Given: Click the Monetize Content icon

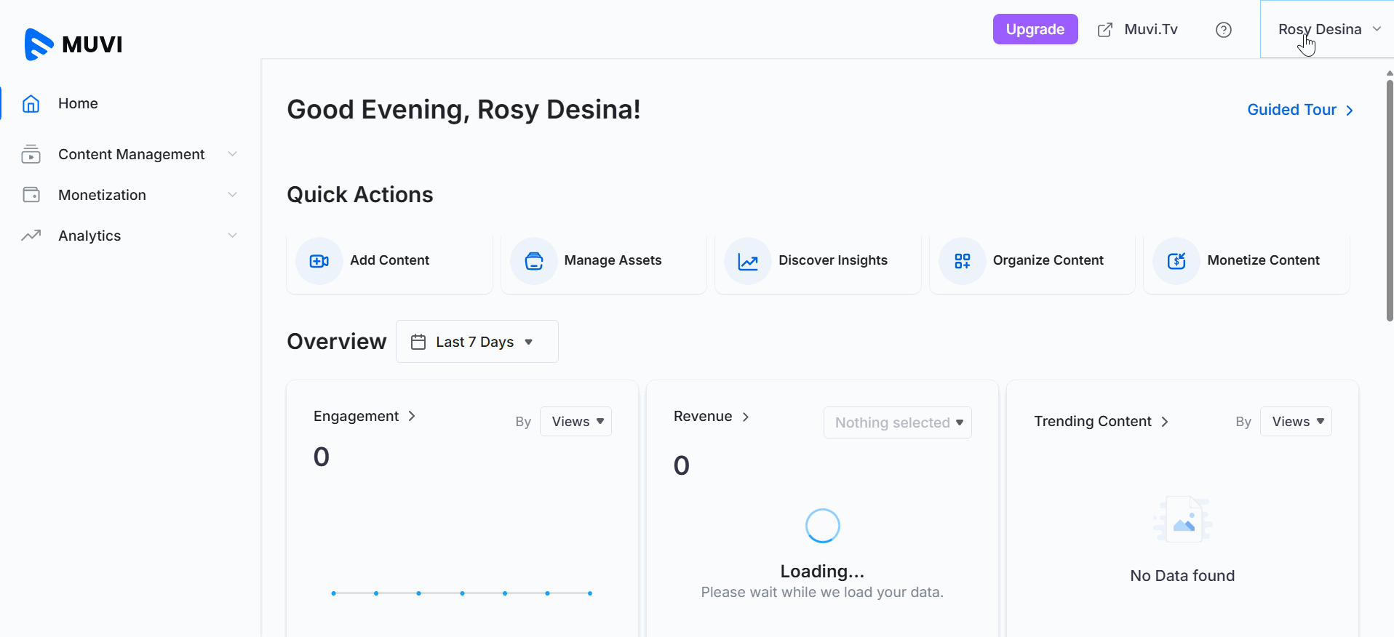Looking at the screenshot, I should pos(1176,261).
